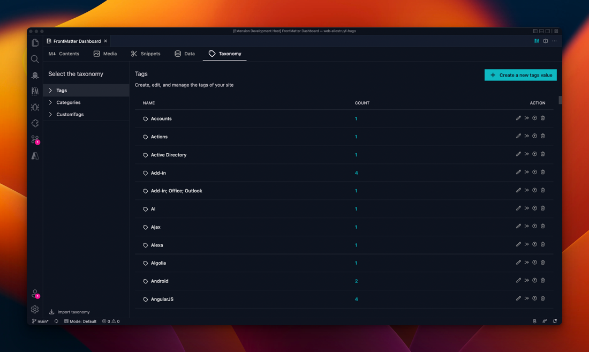The width and height of the screenshot is (589, 352).
Task: Select the Taxonomy tab
Action: (225, 54)
